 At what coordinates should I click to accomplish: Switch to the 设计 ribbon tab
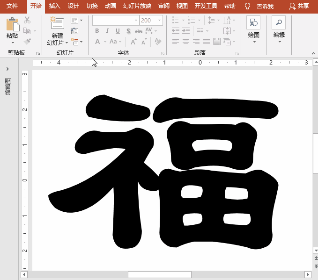73,6
